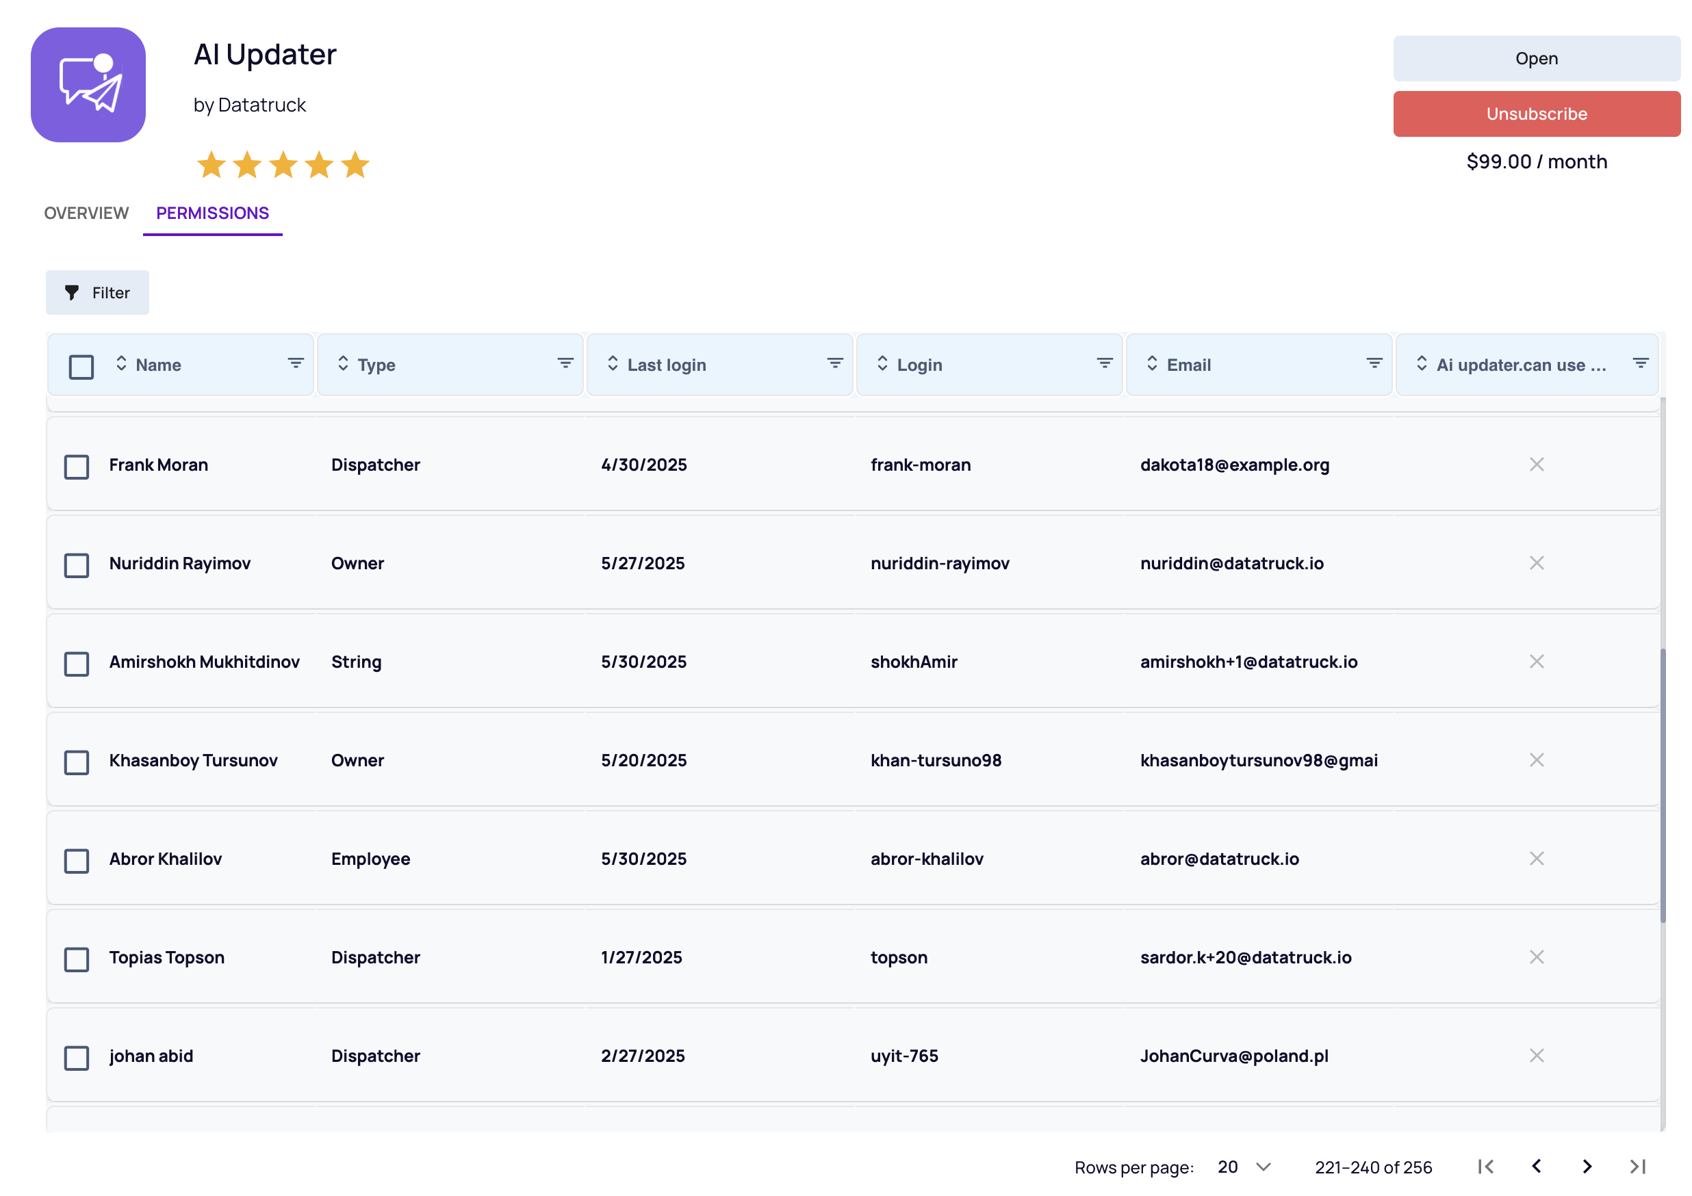Click the X permission mark for Khasanboy Tursunov
This screenshot has height=1196, width=1692.
point(1537,760)
